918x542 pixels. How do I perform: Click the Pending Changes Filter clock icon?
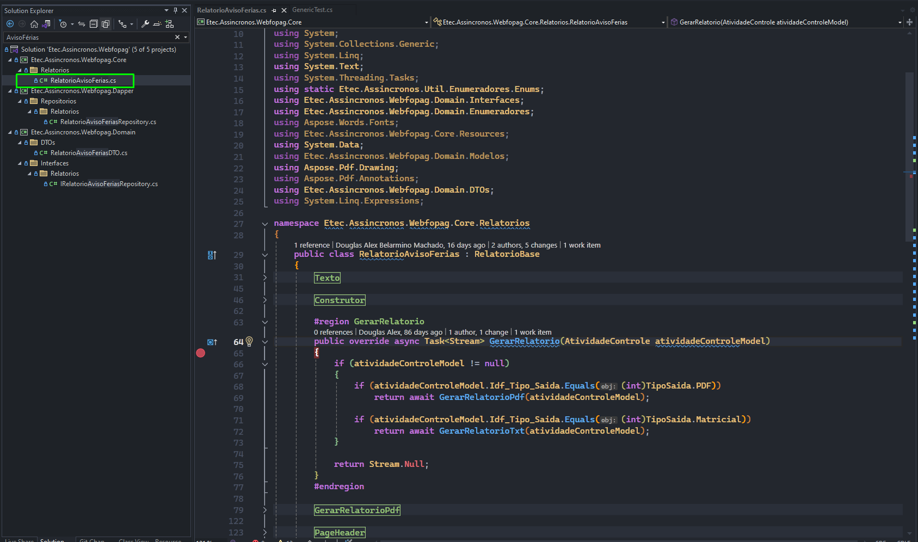[63, 24]
